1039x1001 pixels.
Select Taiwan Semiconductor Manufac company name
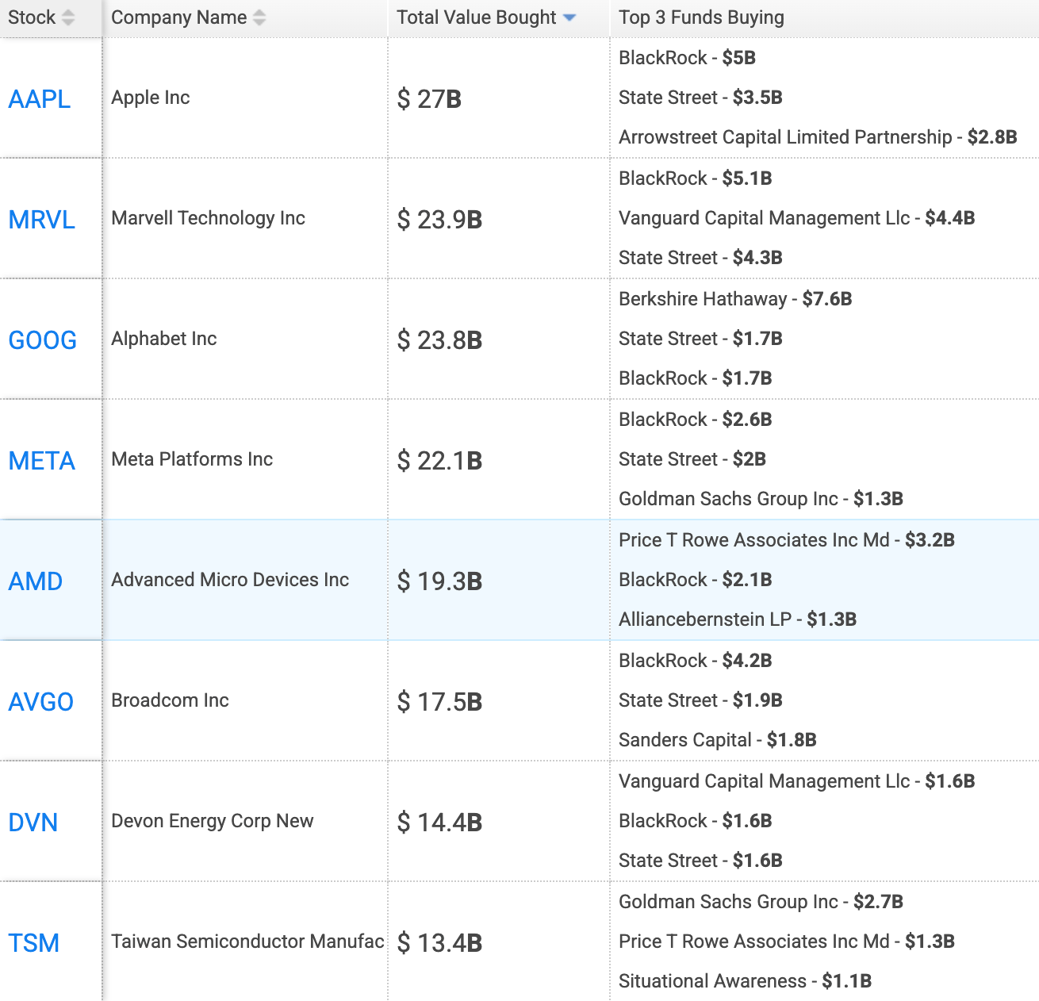(x=247, y=942)
